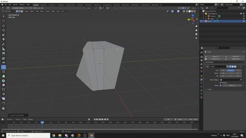This screenshot has height=138, width=246.
Task: Open the Render properties tab
Action: 201,57
